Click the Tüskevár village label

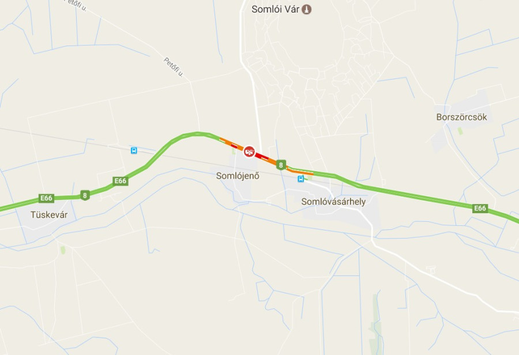click(49, 215)
